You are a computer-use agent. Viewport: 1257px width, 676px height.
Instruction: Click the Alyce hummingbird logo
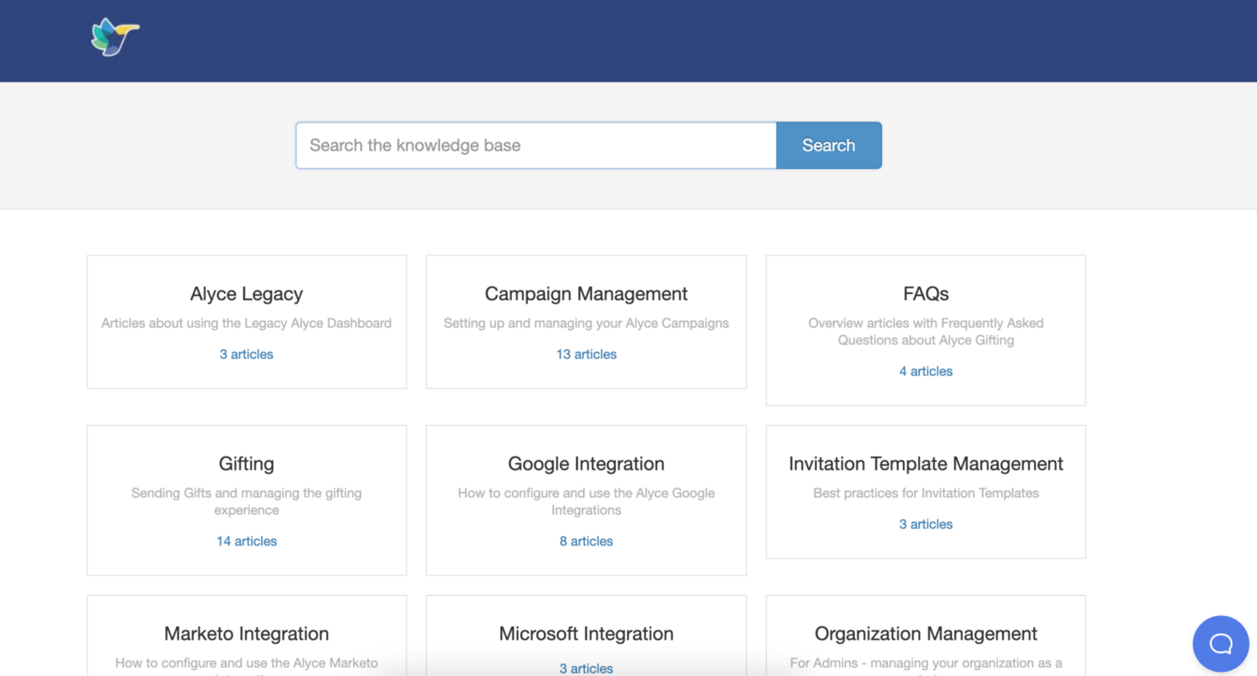[115, 37]
